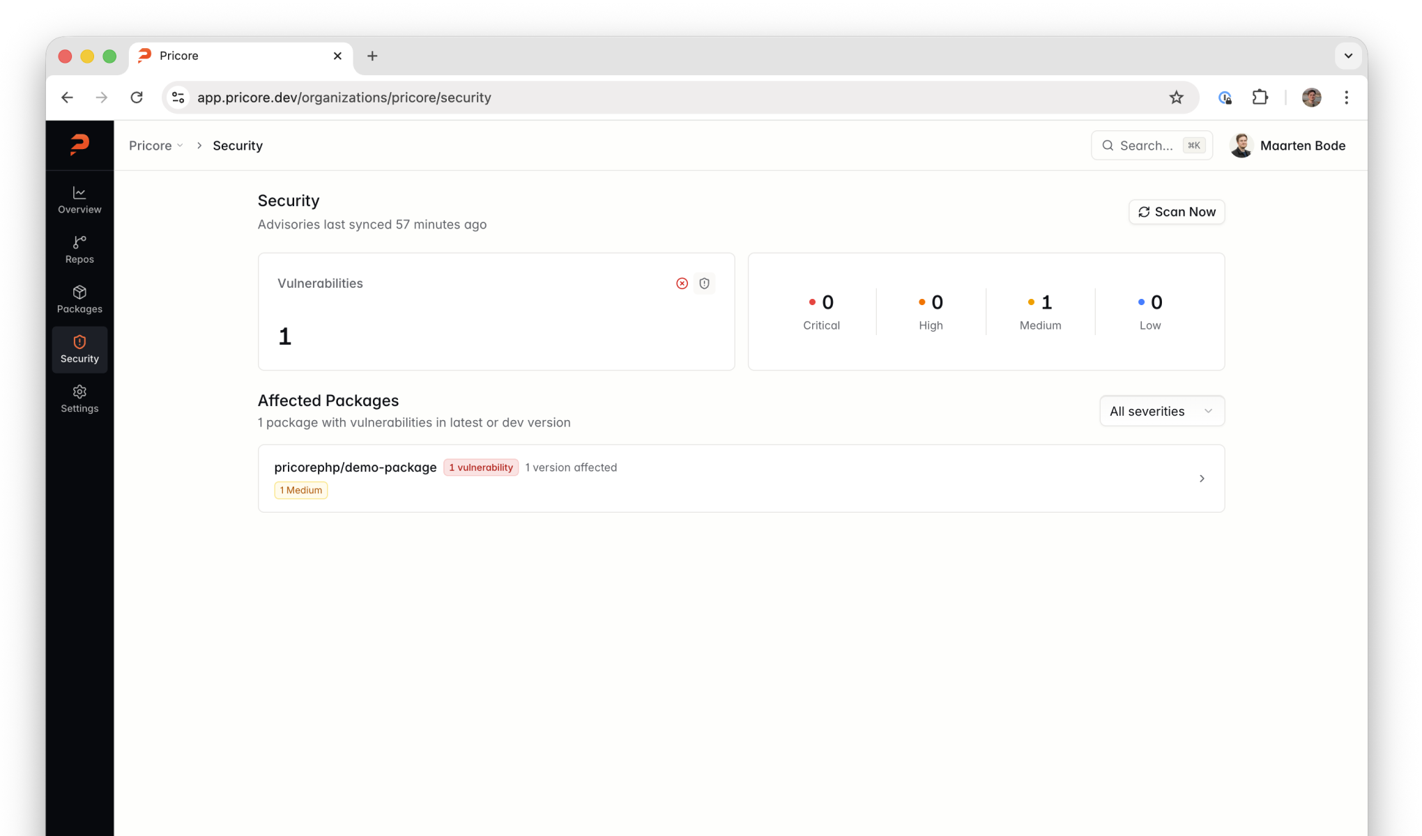Screen dimensions: 1422x836
Task: Open Settings from the sidebar
Action: point(79,398)
